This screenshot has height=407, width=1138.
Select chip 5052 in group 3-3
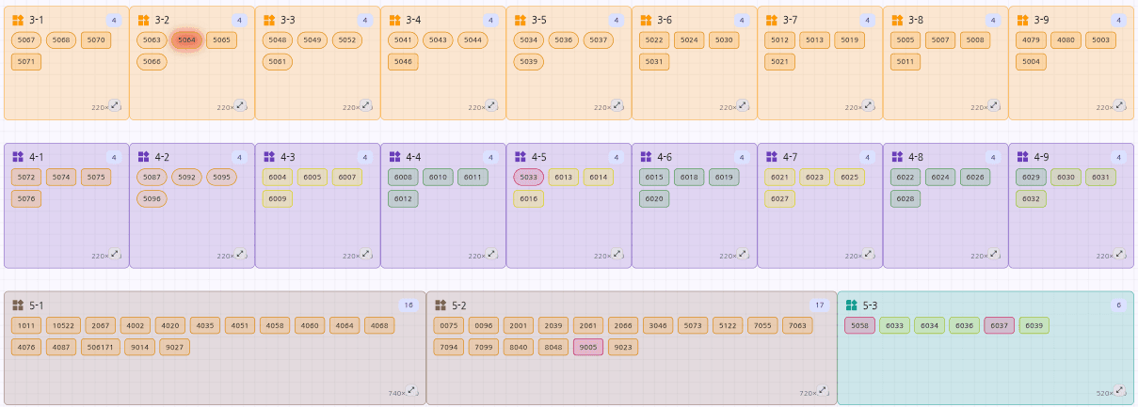click(x=347, y=39)
